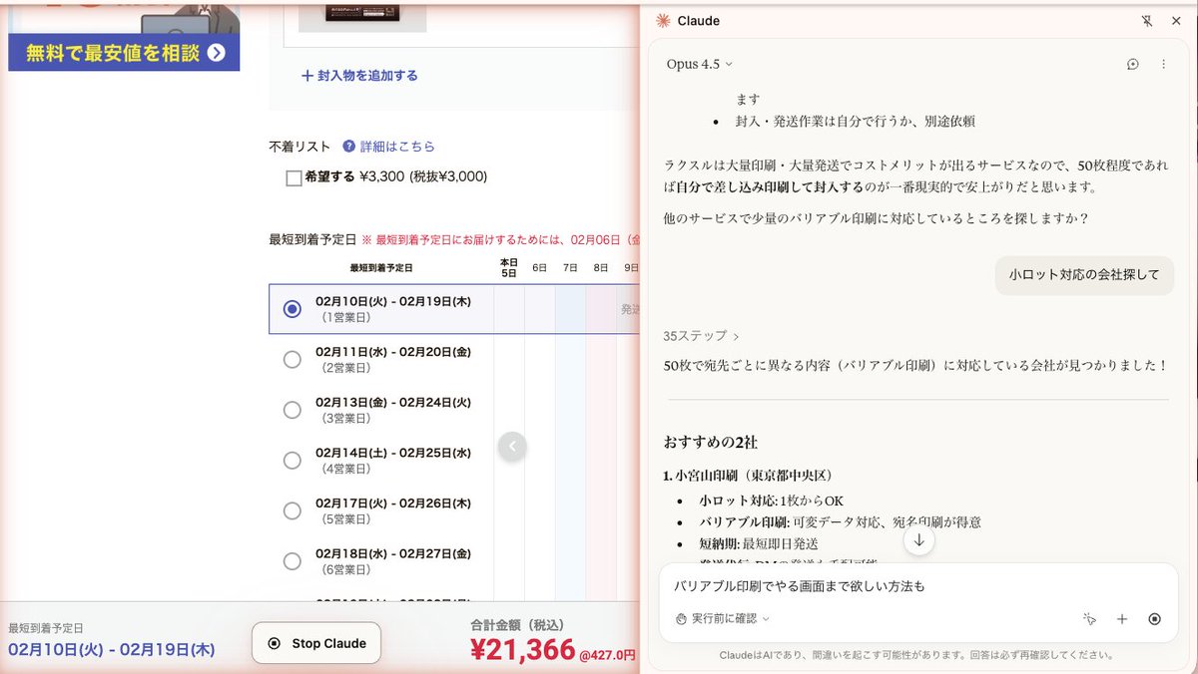Unpin the Claude side panel

[1146, 21]
